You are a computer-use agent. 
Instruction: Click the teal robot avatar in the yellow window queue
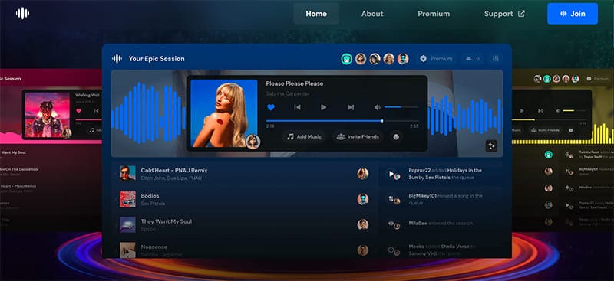[x=548, y=155]
